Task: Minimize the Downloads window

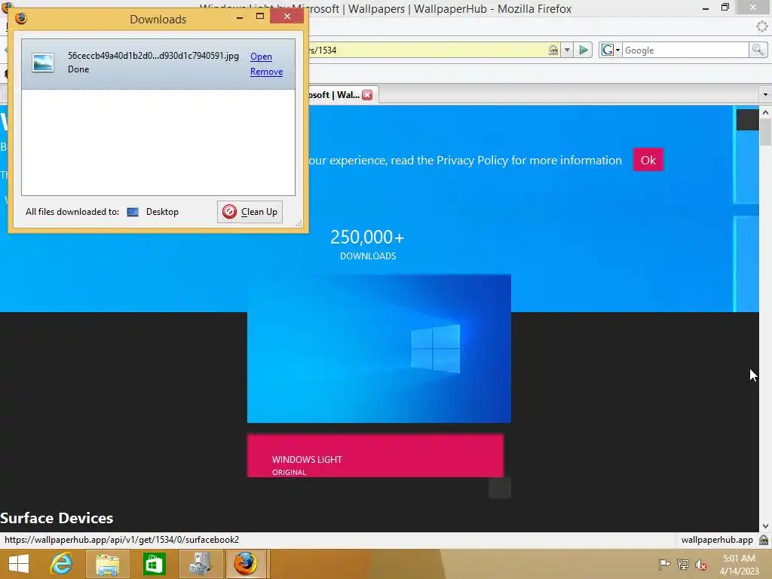Action: coord(240,18)
